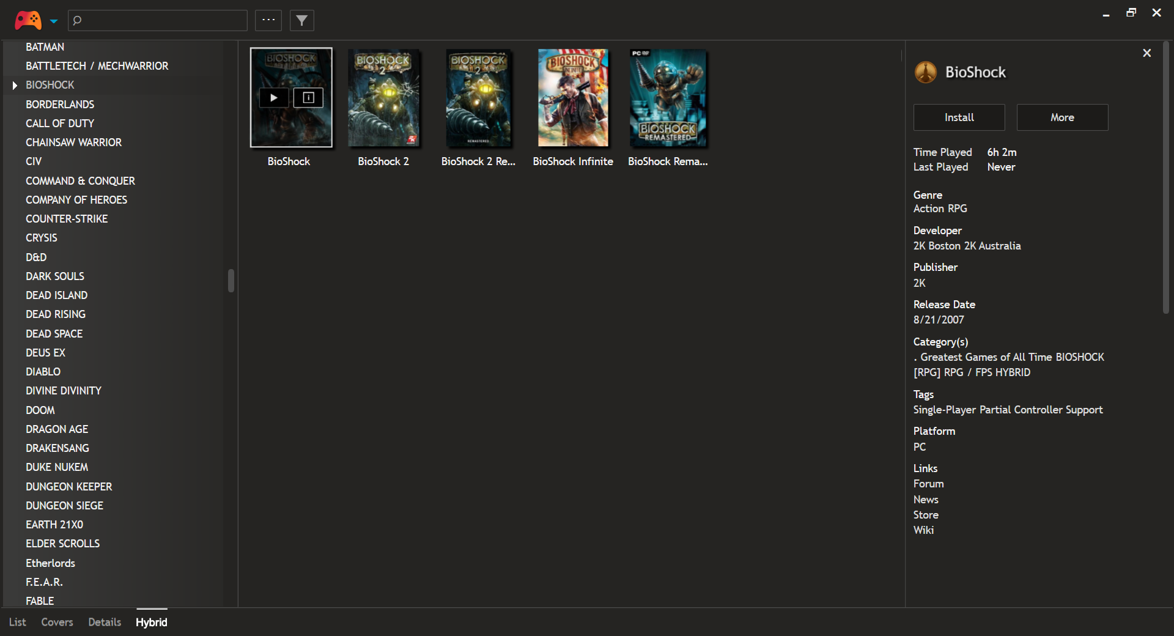Switch to Hybrid view tab
Viewport: 1174px width, 636px height.
[x=152, y=622]
